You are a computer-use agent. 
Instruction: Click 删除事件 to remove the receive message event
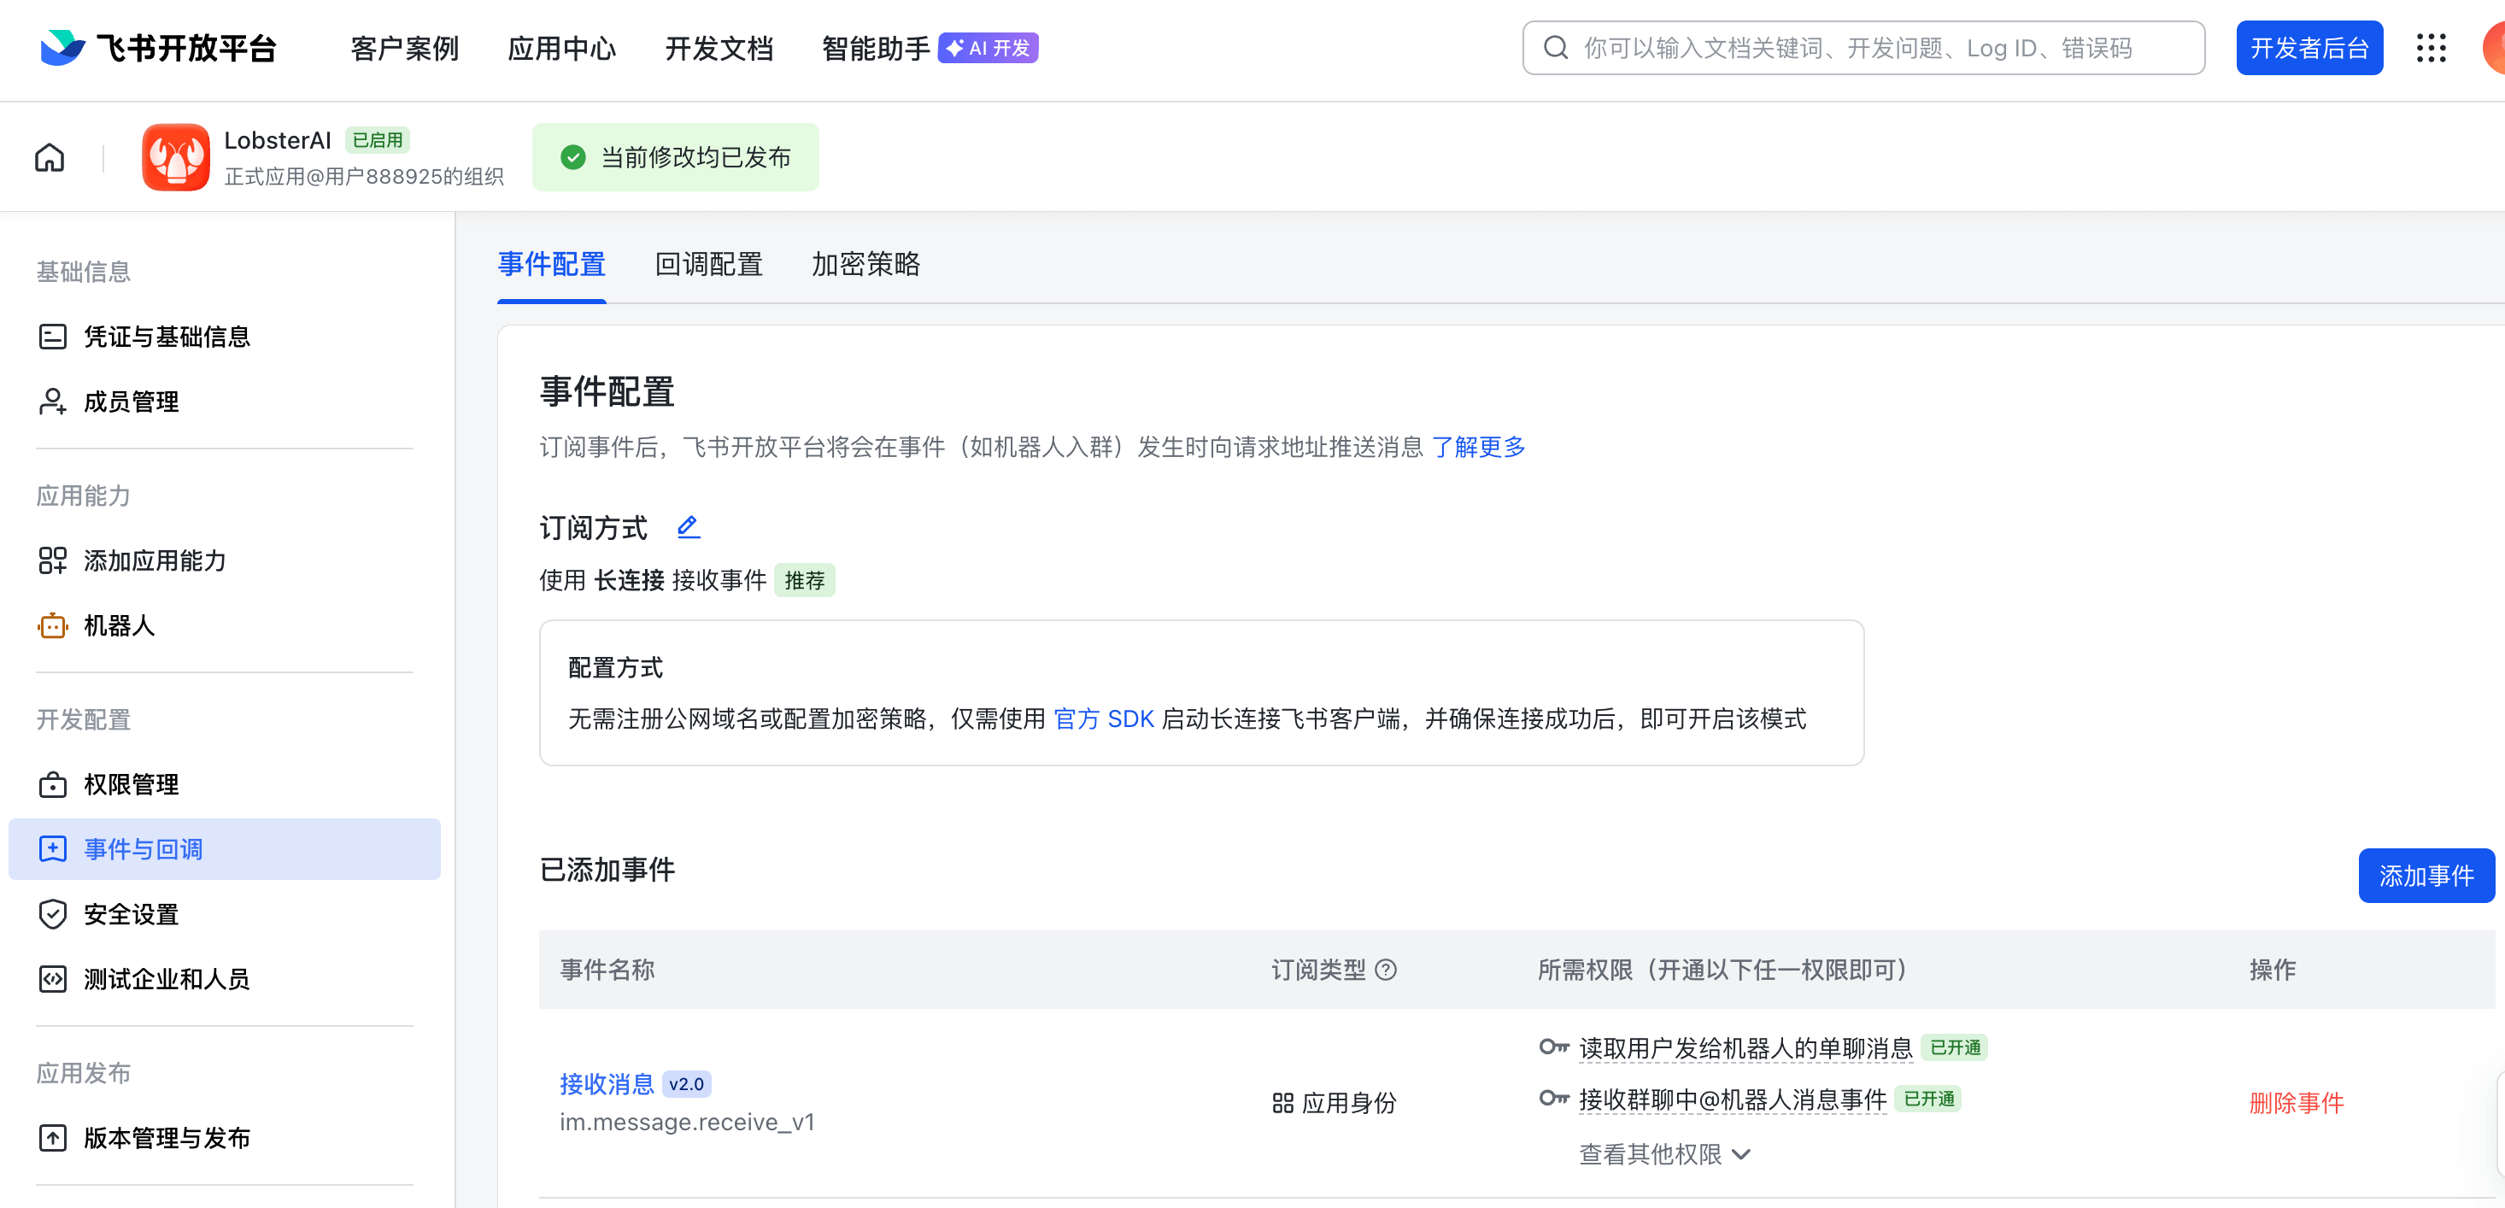coord(2296,1102)
